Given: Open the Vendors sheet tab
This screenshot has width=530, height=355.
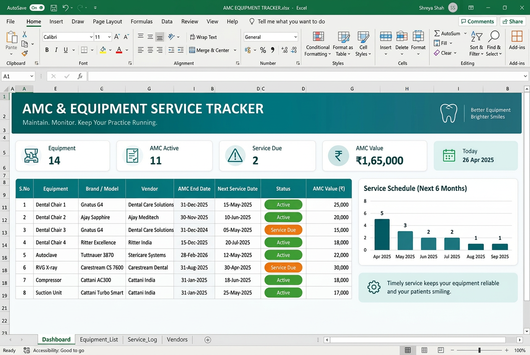Looking at the screenshot, I should [x=177, y=340].
